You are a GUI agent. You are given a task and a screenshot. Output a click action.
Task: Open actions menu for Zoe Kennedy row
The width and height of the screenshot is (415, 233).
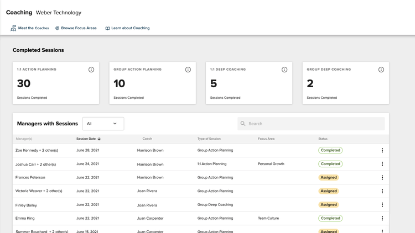coord(382,150)
